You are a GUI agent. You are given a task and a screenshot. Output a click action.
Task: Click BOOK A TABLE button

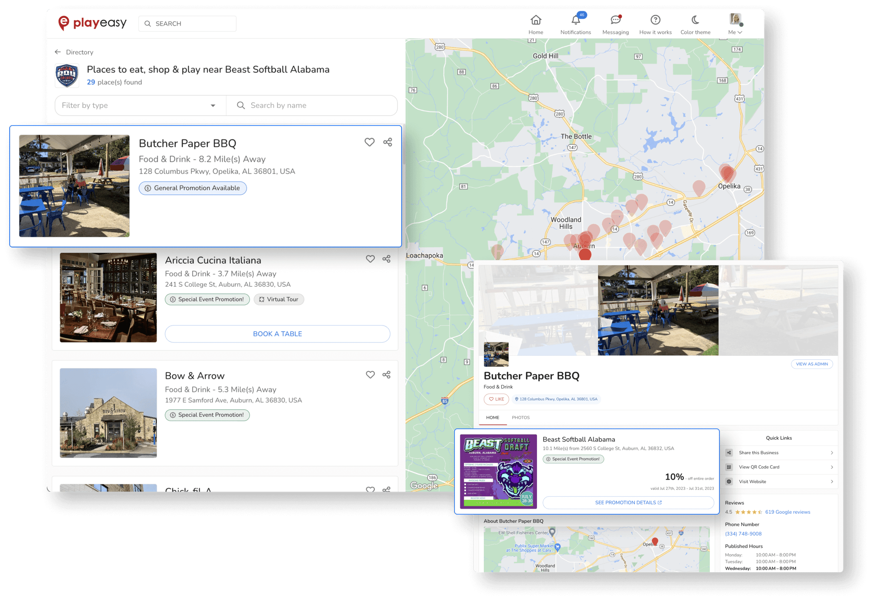tap(277, 334)
